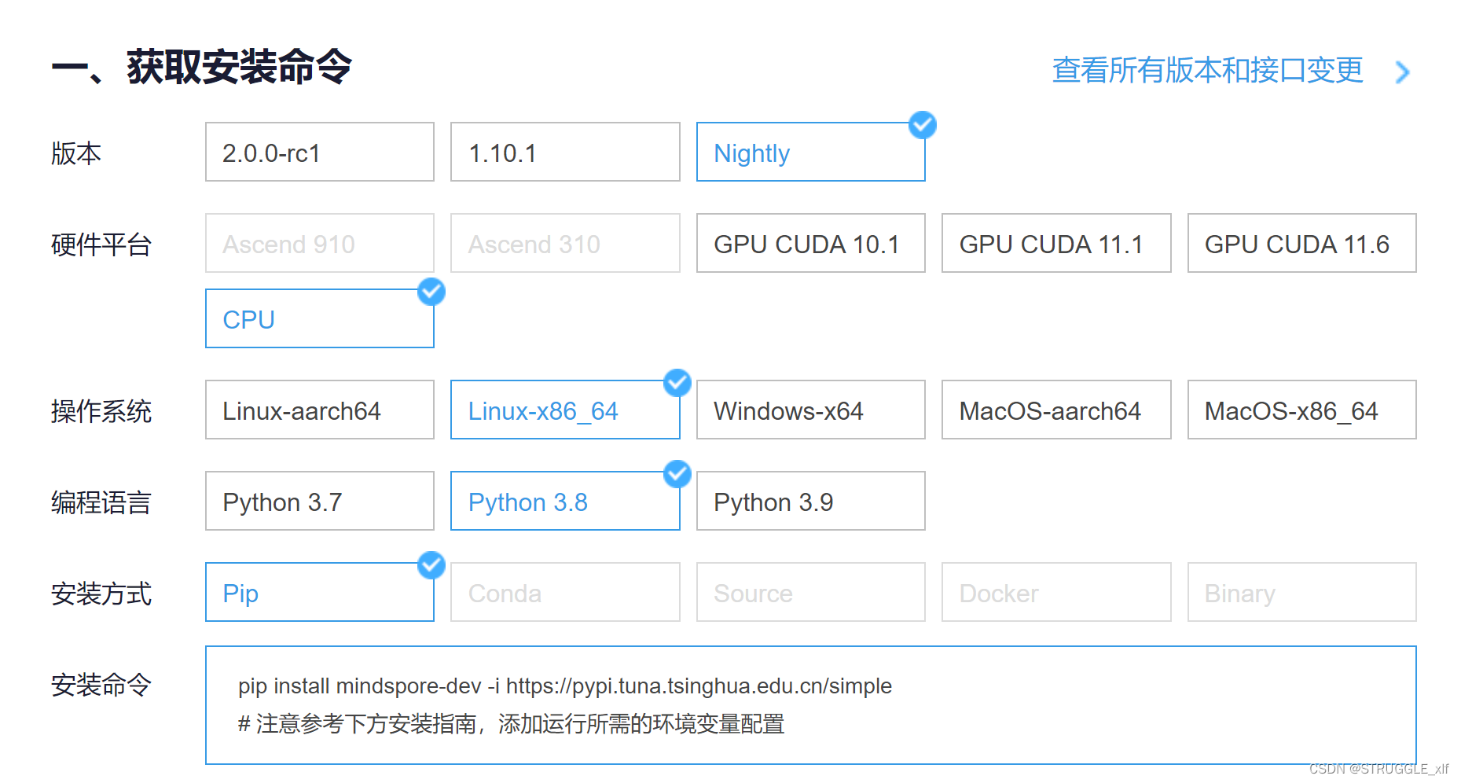Select GPU CUDA 11.6 platform

(1301, 243)
